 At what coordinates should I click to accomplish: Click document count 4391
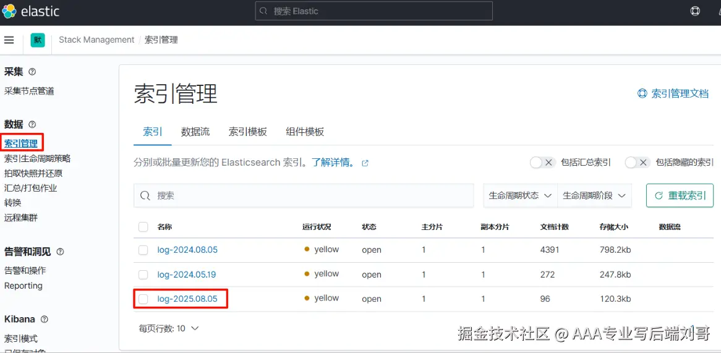(x=550, y=250)
